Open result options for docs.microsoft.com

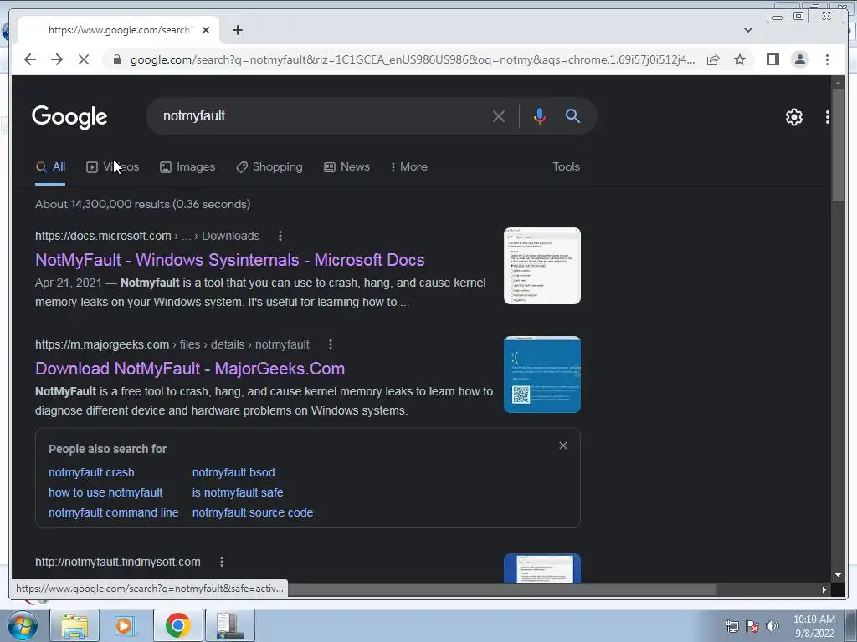point(280,236)
